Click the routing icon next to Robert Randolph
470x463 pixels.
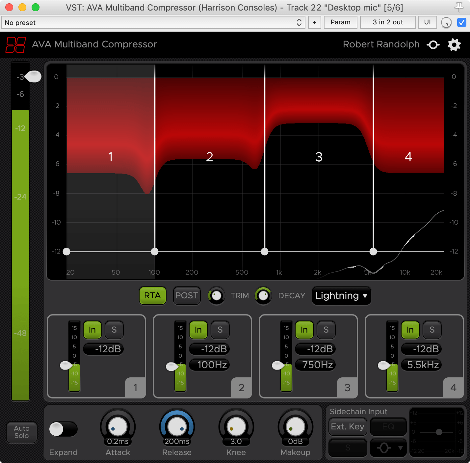[x=433, y=44]
